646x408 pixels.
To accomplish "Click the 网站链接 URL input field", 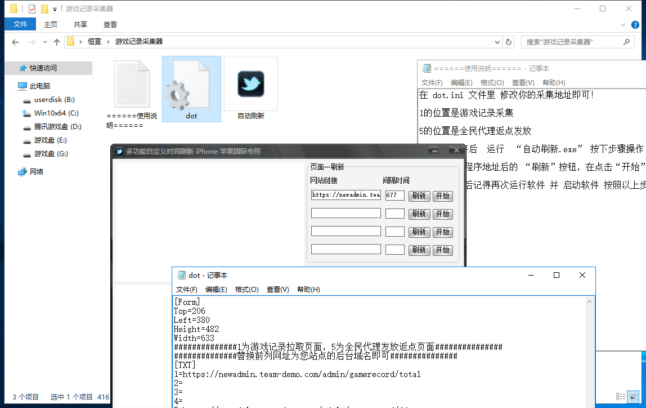I will point(345,195).
